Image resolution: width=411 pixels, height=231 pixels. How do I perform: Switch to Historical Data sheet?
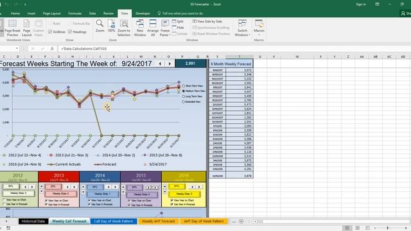(33, 221)
